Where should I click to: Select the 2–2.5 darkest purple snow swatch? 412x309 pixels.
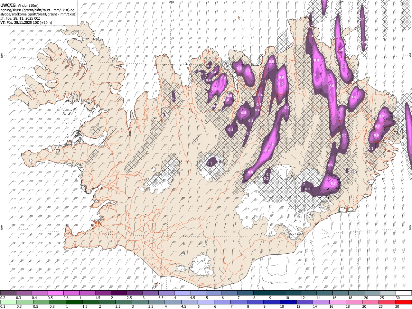(119, 293)
